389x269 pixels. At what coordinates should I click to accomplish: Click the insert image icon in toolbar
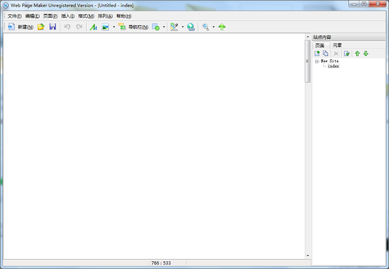coord(105,27)
